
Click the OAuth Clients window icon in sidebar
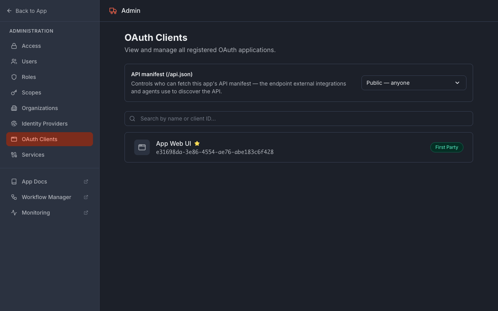click(14, 139)
